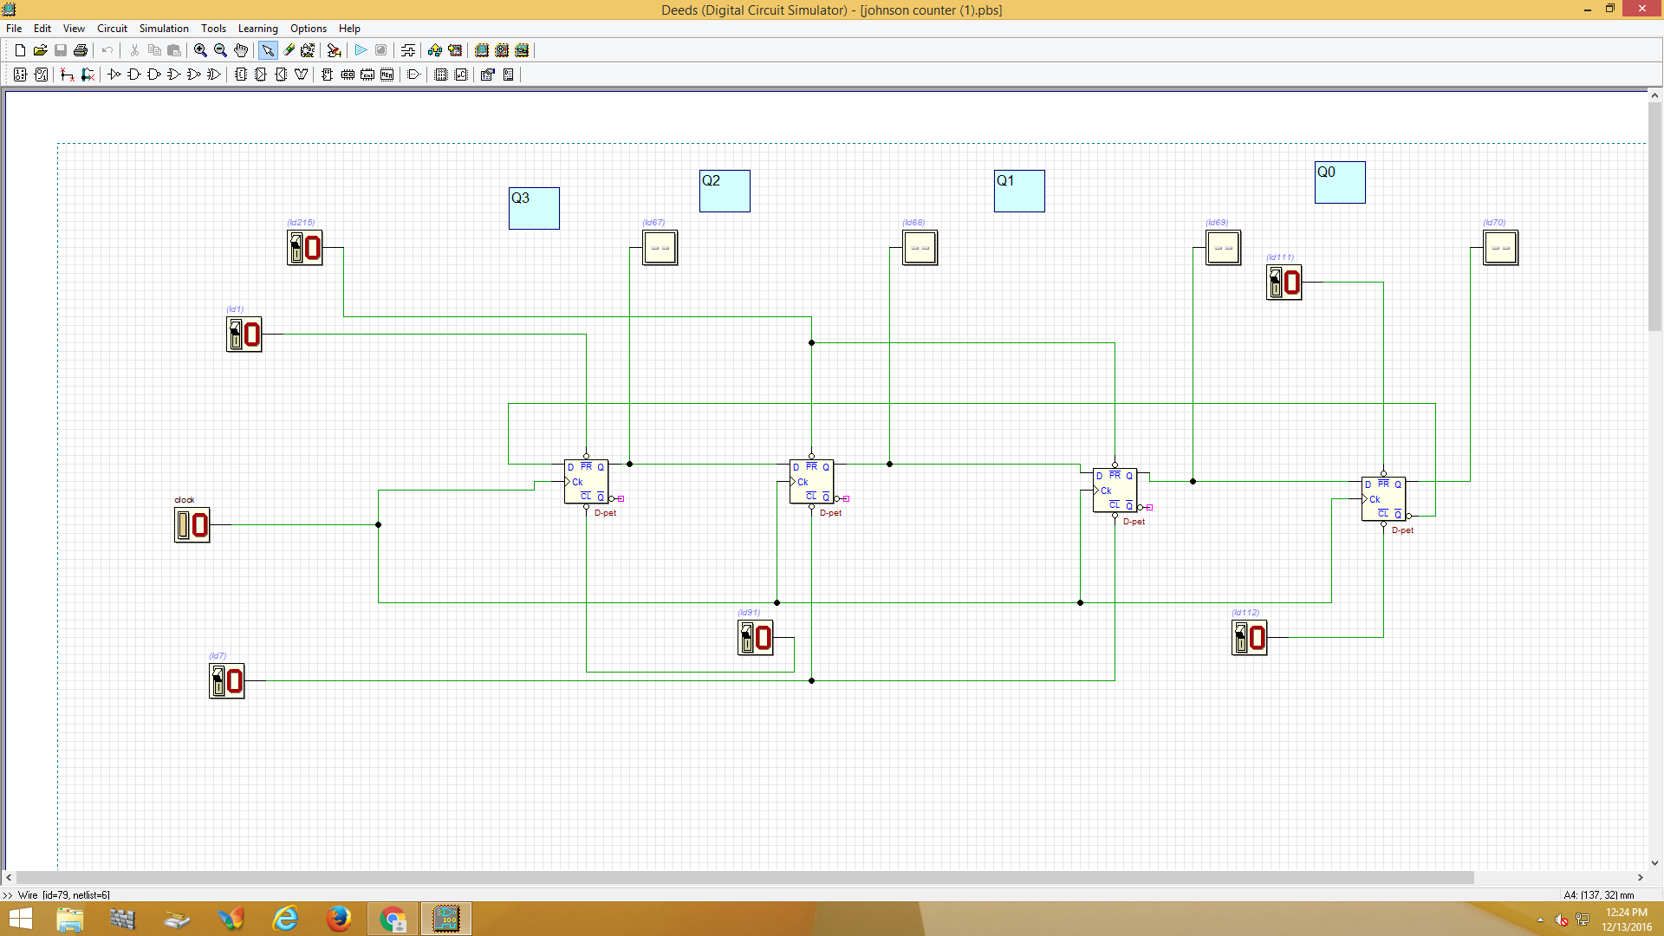
Task: Open the Simulation menu
Action: 164,29
